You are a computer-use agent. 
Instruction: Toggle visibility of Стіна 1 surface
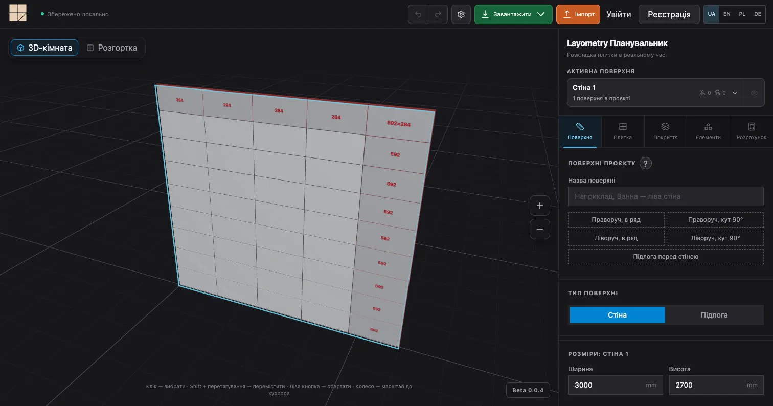tap(754, 93)
